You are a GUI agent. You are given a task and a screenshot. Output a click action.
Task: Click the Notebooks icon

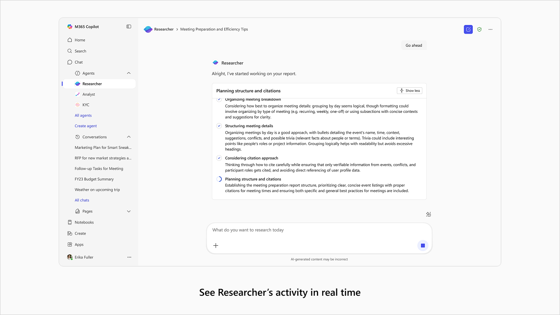70,222
